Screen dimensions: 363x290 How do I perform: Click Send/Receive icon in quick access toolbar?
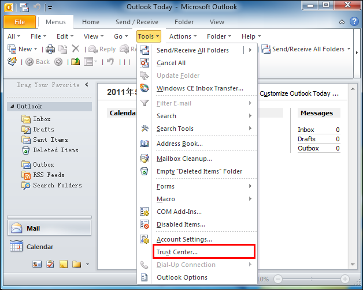(x=24, y=7)
